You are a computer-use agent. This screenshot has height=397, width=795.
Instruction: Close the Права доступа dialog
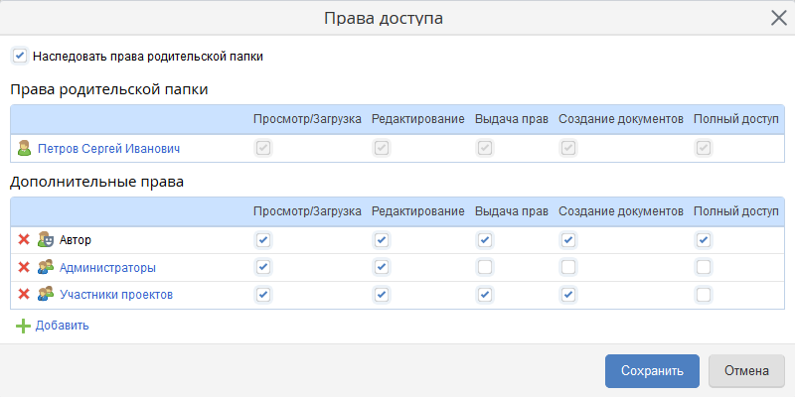pyautogui.click(x=779, y=18)
